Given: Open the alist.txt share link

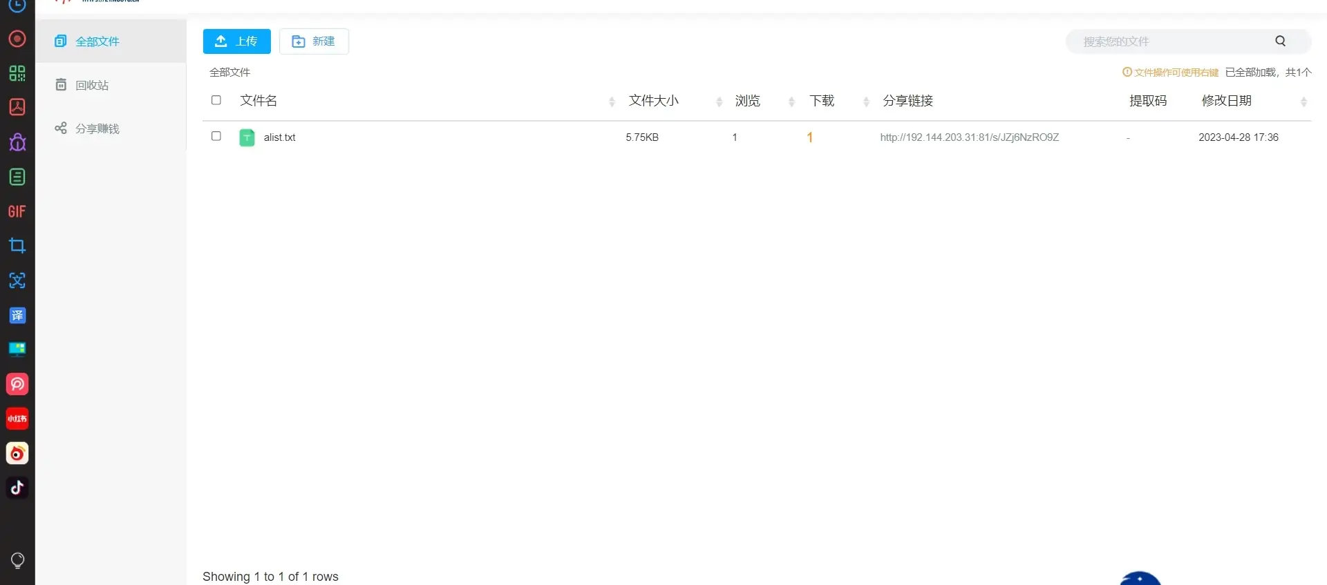Looking at the screenshot, I should 969,137.
